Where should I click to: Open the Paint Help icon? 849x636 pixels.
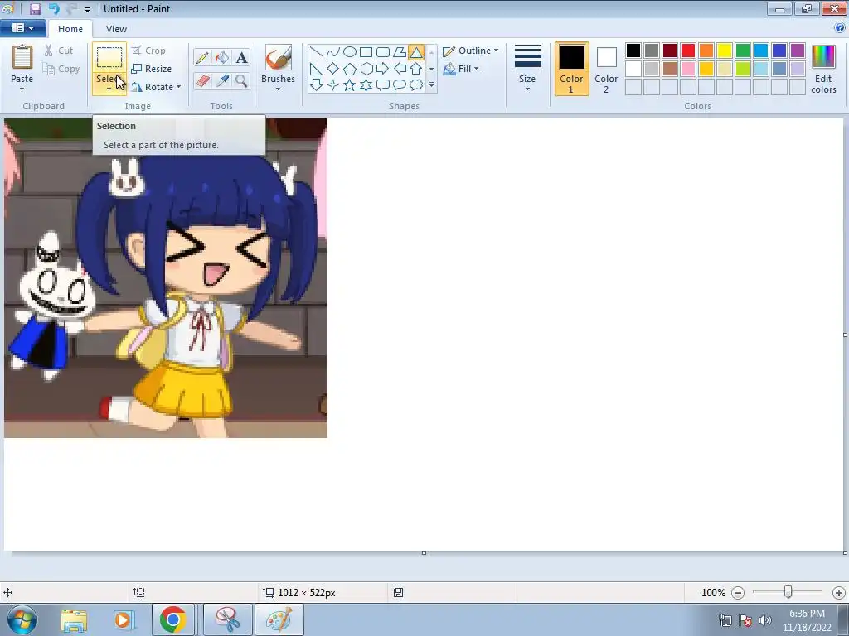tap(840, 28)
